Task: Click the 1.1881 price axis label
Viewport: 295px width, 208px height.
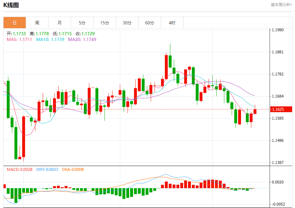Action: [278, 52]
